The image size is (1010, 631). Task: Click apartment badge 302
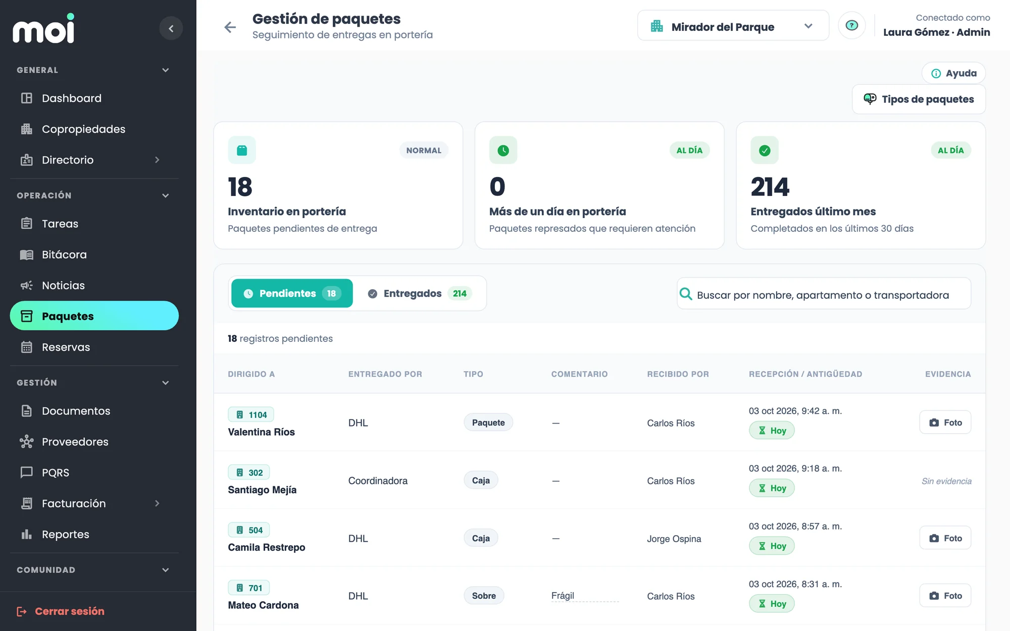(249, 472)
